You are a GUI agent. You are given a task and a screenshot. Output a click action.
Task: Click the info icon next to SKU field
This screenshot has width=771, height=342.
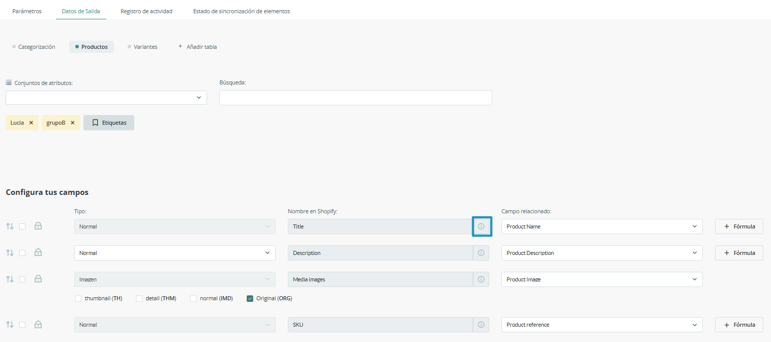(481, 325)
